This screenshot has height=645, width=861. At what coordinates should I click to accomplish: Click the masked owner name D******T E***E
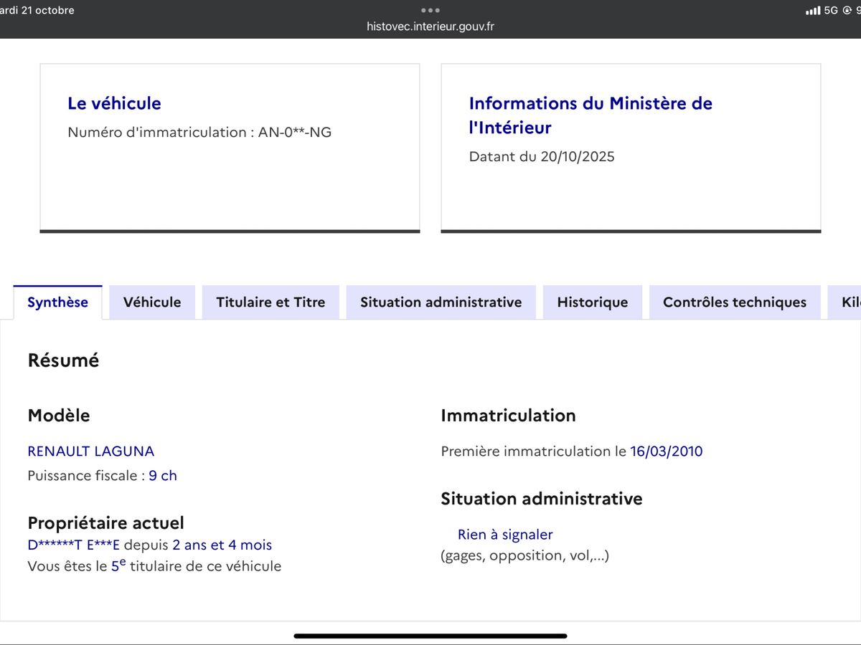point(73,545)
